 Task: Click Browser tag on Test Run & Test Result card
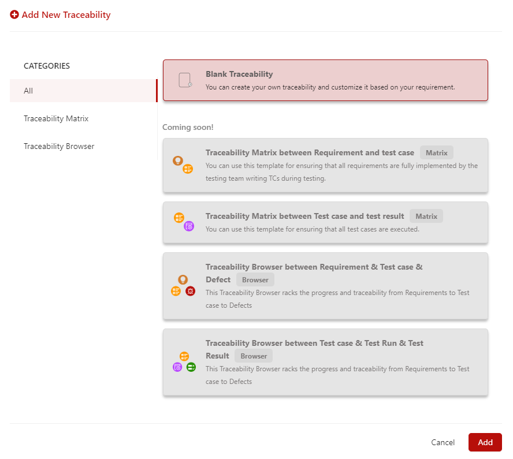[254, 356]
